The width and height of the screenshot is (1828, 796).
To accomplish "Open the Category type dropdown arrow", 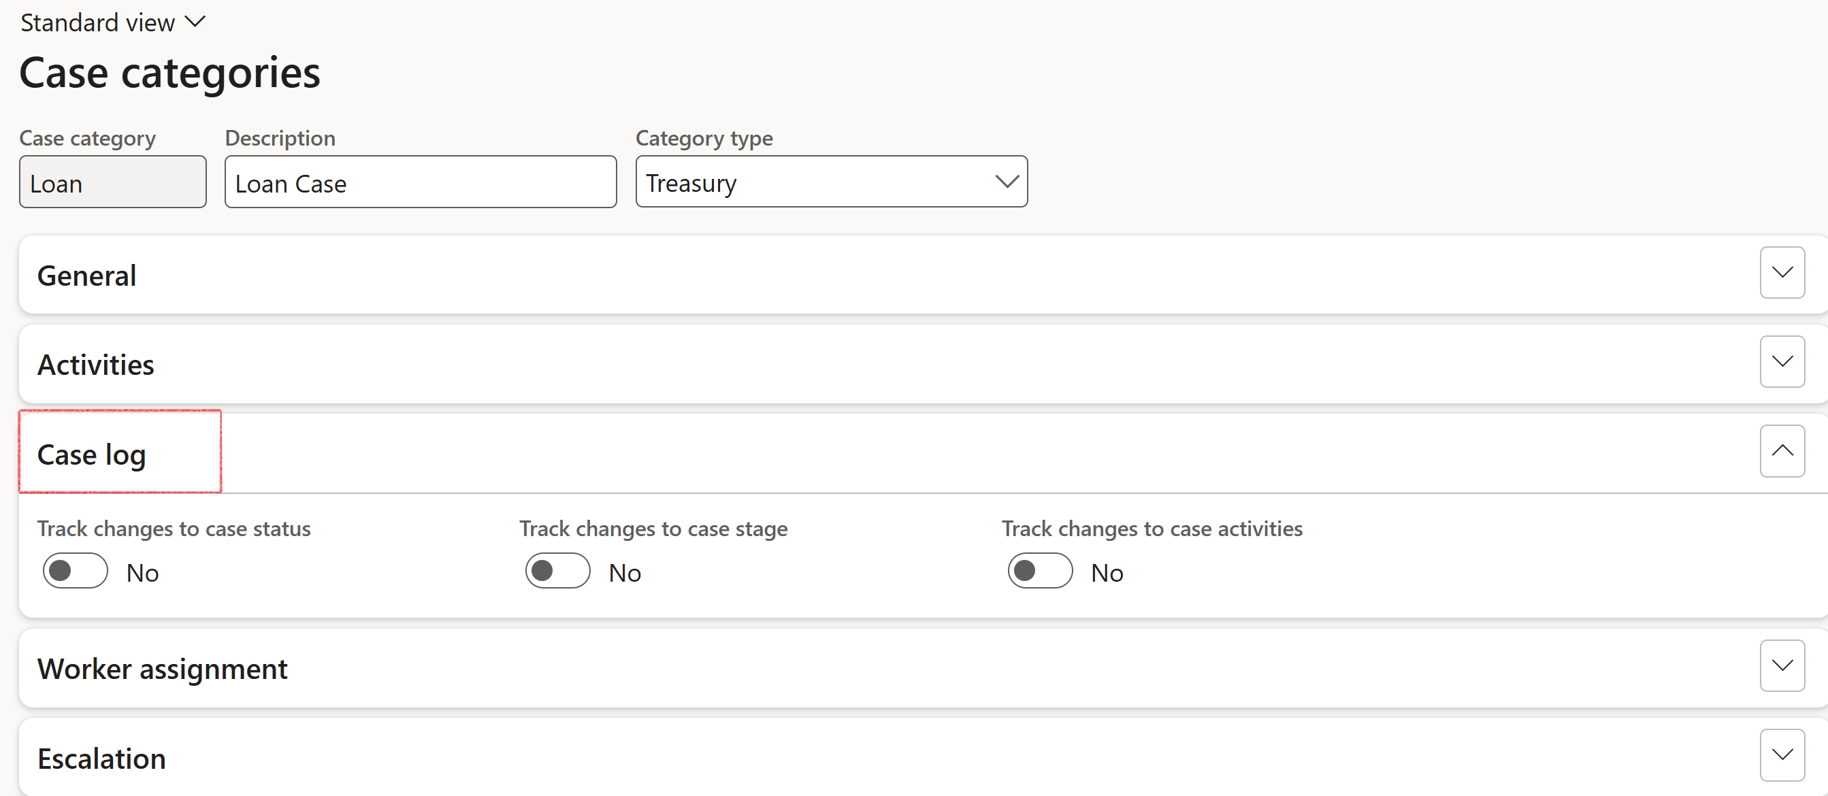I will click(1007, 182).
